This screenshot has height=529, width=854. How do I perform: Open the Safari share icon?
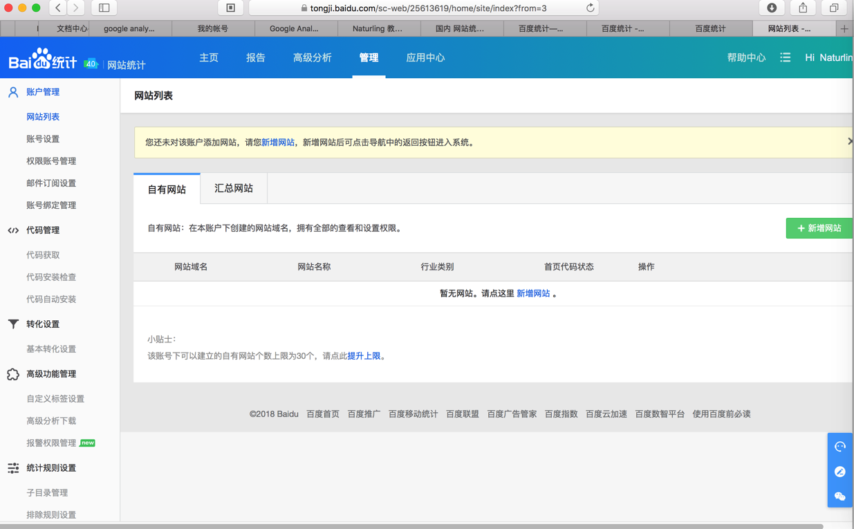[803, 8]
